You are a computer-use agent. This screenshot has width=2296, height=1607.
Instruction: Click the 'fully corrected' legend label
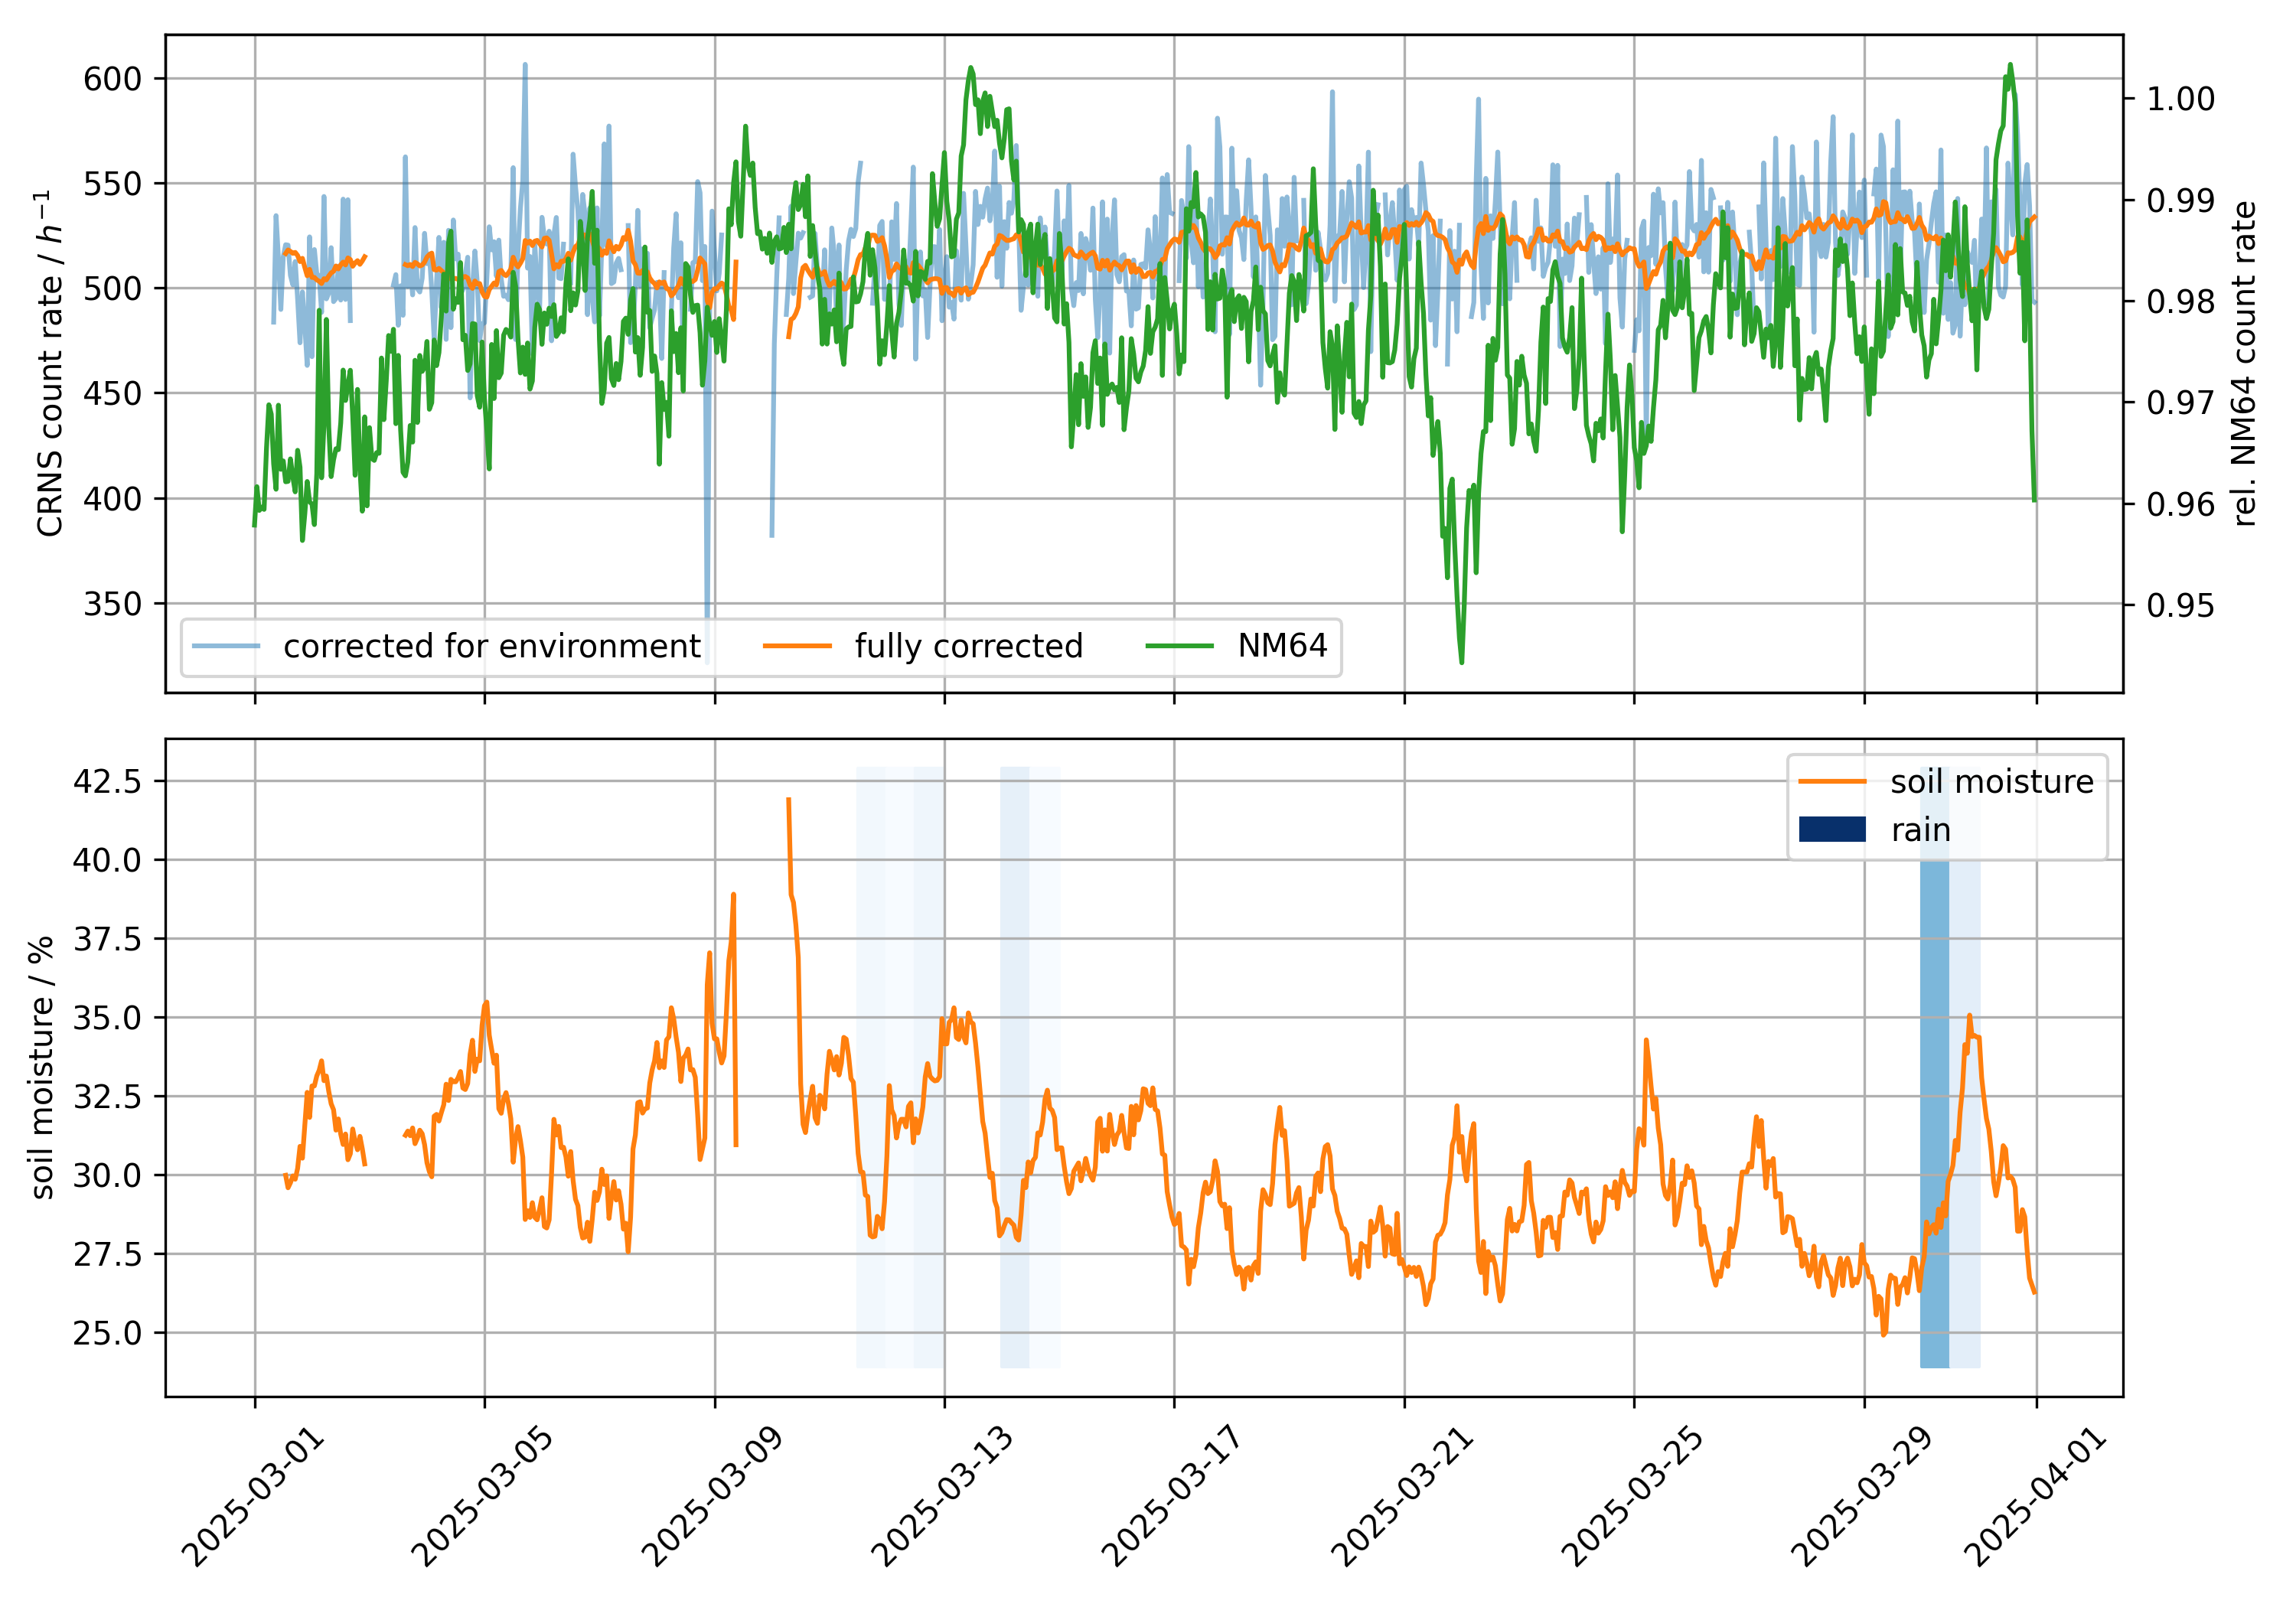tap(968, 646)
